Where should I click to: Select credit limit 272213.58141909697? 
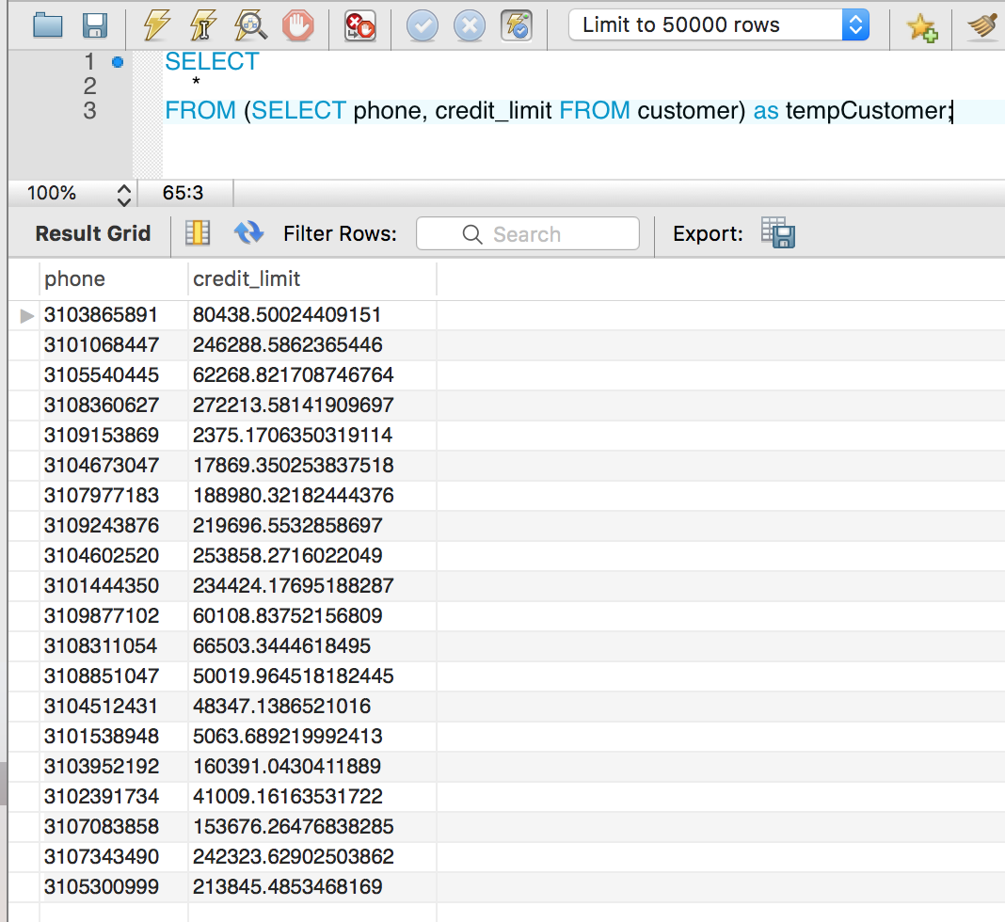click(311, 405)
